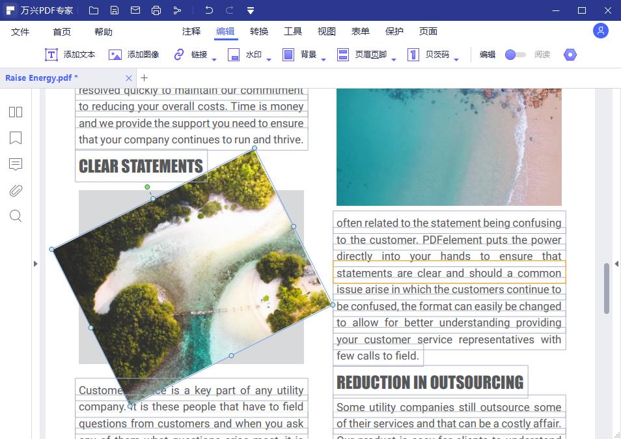
Task: Click the undo arrow icon
Action: [208, 10]
